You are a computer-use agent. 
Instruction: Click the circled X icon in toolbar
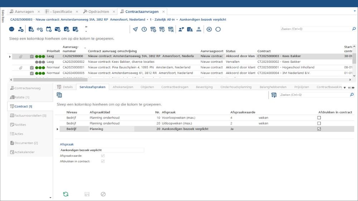tap(209, 29)
